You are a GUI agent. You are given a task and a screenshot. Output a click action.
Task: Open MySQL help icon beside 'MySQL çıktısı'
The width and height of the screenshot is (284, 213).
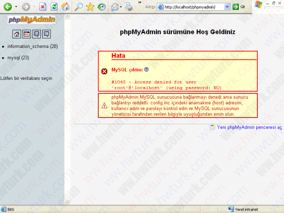pos(146,70)
